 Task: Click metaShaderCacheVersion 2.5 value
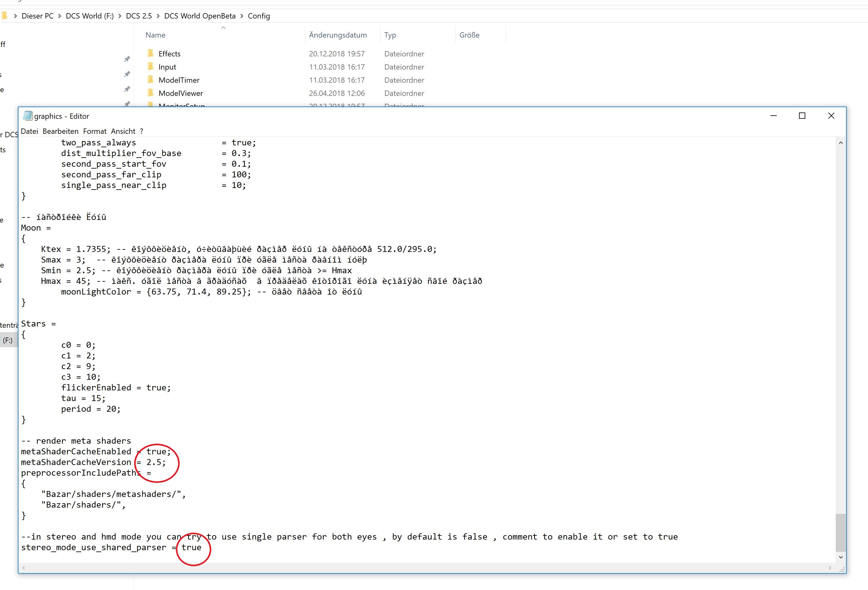(156, 462)
